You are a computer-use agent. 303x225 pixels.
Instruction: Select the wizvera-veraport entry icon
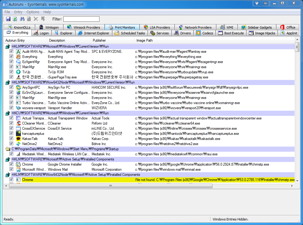(x=18, y=108)
